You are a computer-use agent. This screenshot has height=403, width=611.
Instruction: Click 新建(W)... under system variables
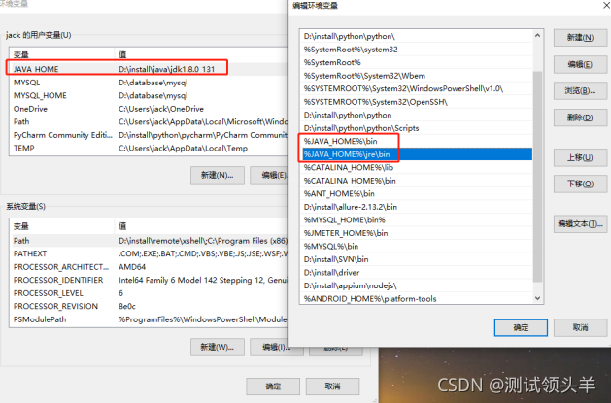pyautogui.click(x=218, y=347)
